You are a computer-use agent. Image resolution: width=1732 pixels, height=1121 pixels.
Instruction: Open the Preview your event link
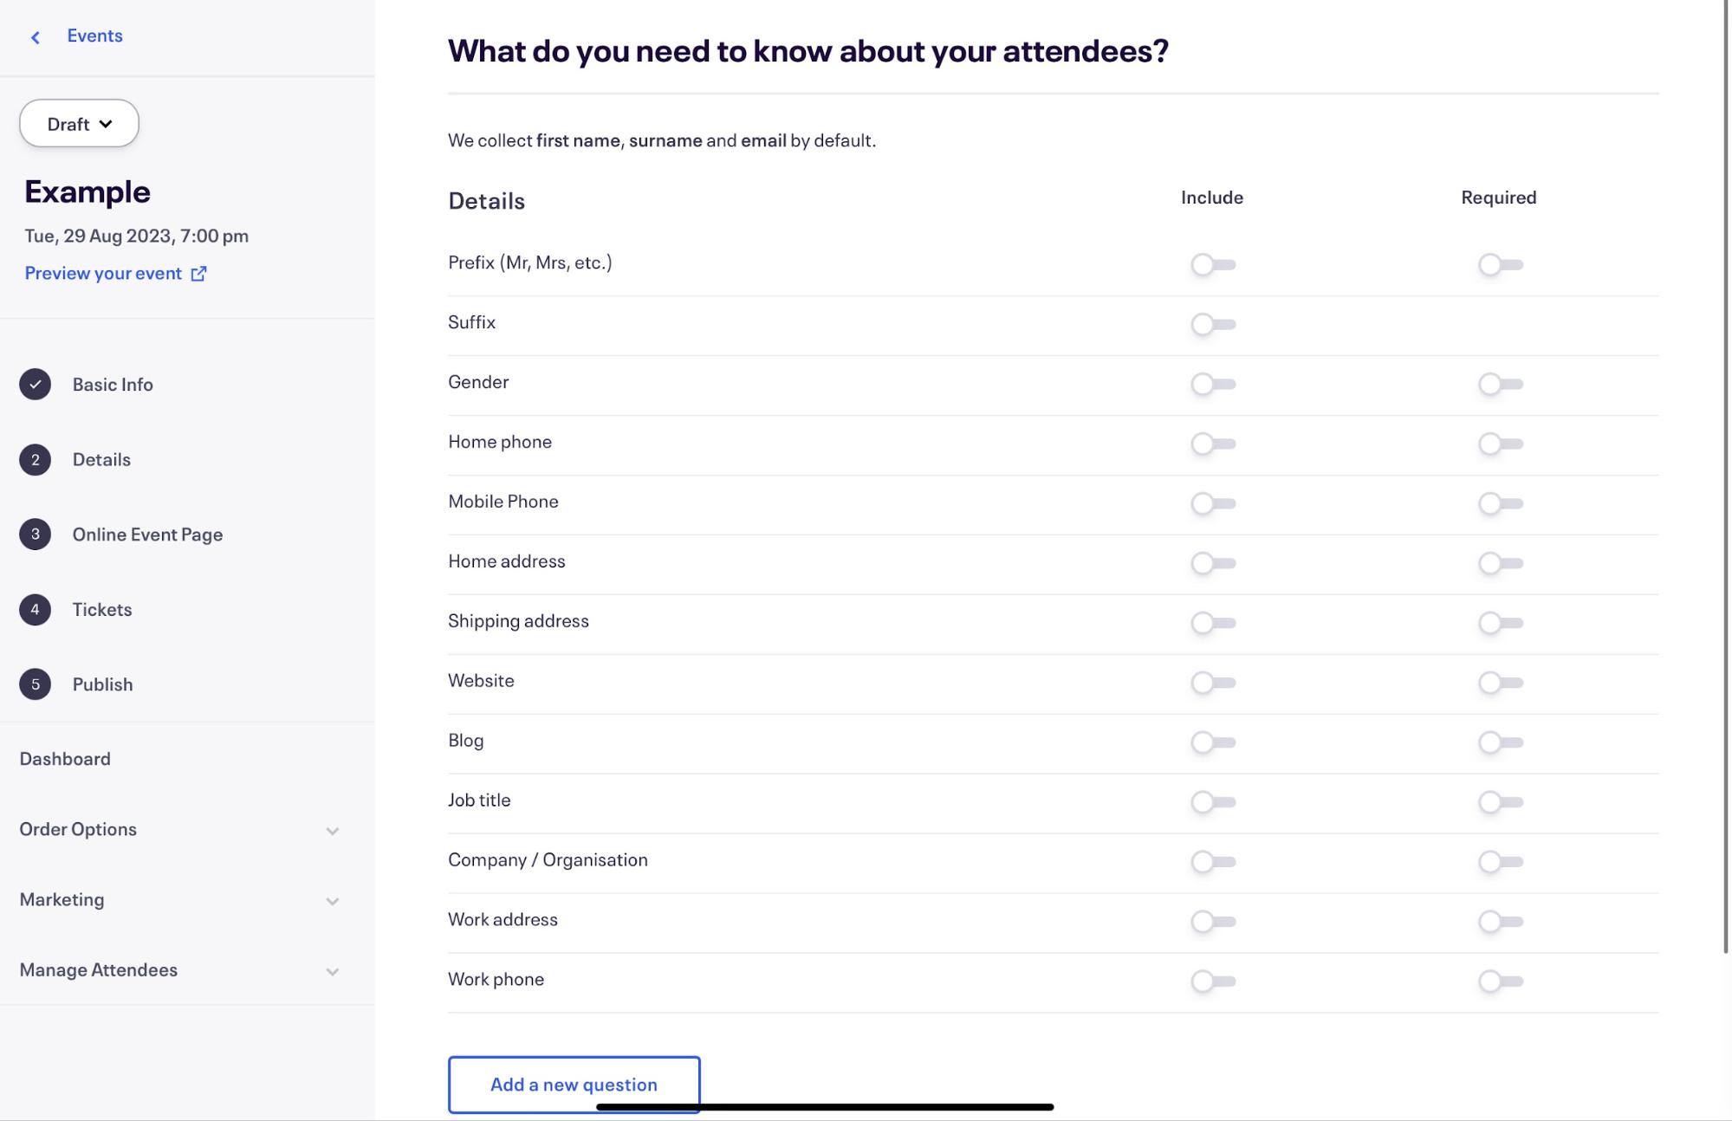coord(103,274)
